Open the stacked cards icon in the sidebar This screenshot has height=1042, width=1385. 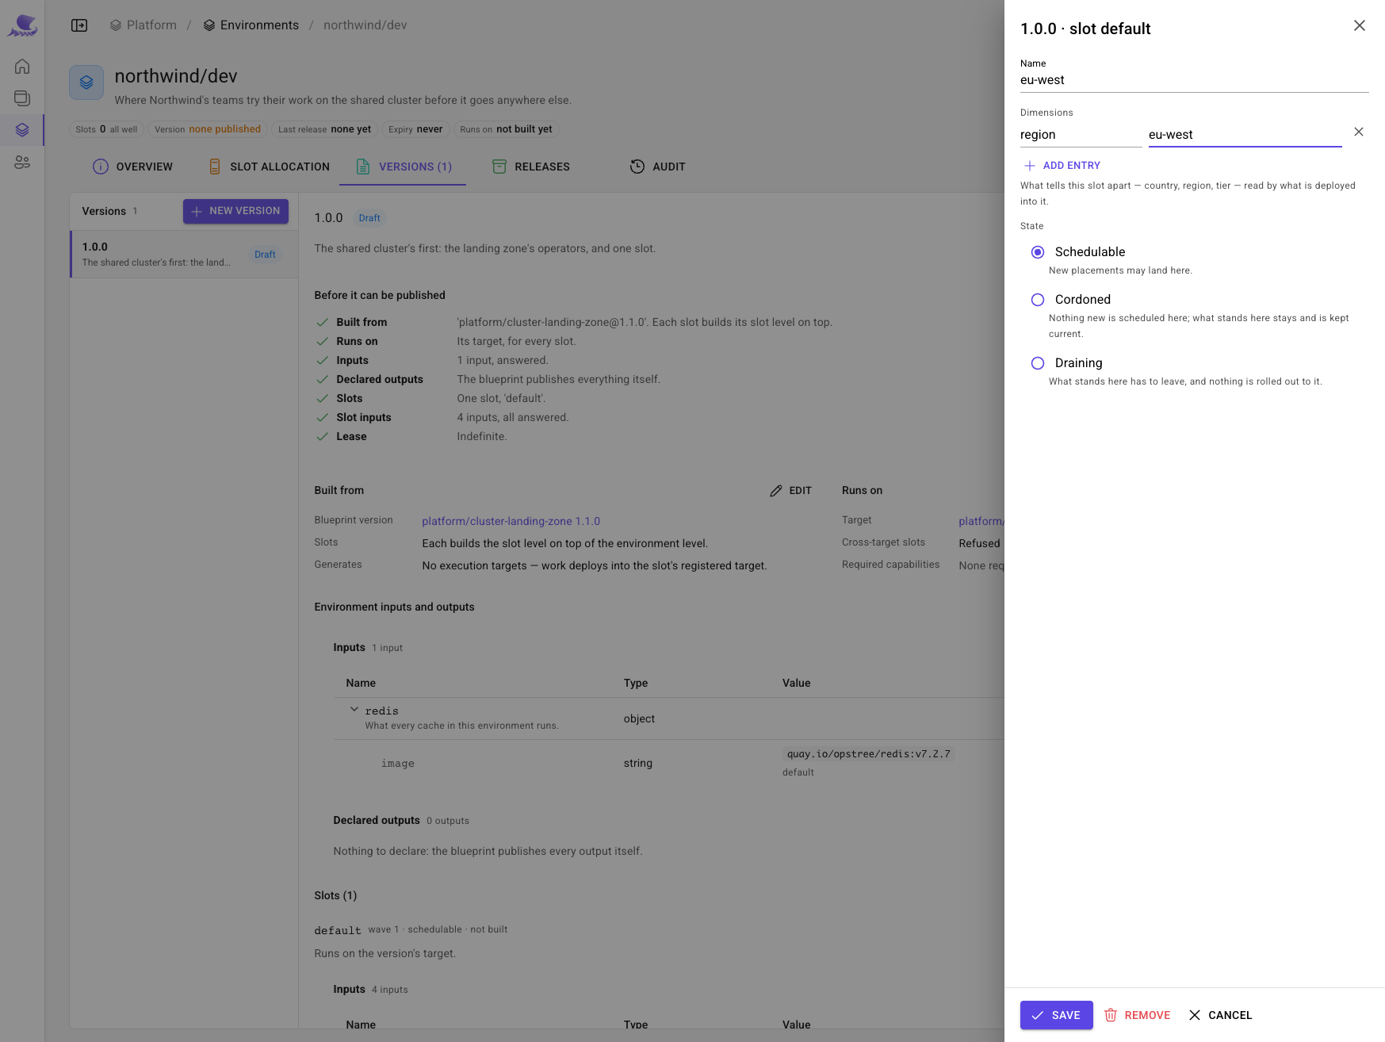[x=22, y=98]
